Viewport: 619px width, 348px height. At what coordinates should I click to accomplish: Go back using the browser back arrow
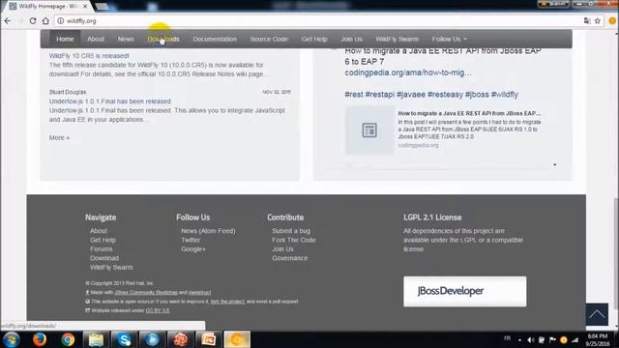point(8,21)
